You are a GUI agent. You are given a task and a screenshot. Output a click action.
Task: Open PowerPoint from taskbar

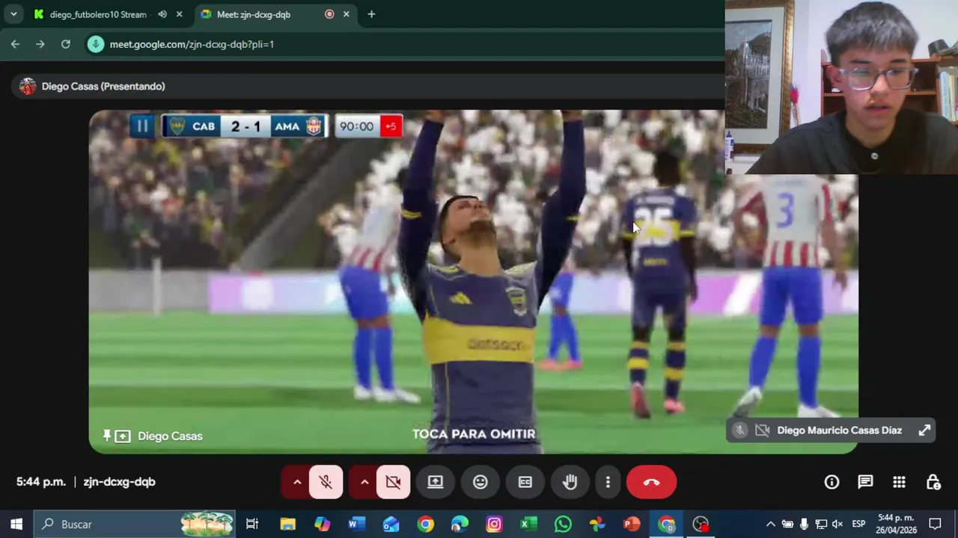632,524
